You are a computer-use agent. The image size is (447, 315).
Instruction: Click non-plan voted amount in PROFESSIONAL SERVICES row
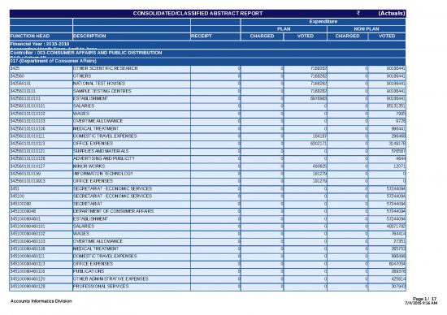tap(398, 287)
